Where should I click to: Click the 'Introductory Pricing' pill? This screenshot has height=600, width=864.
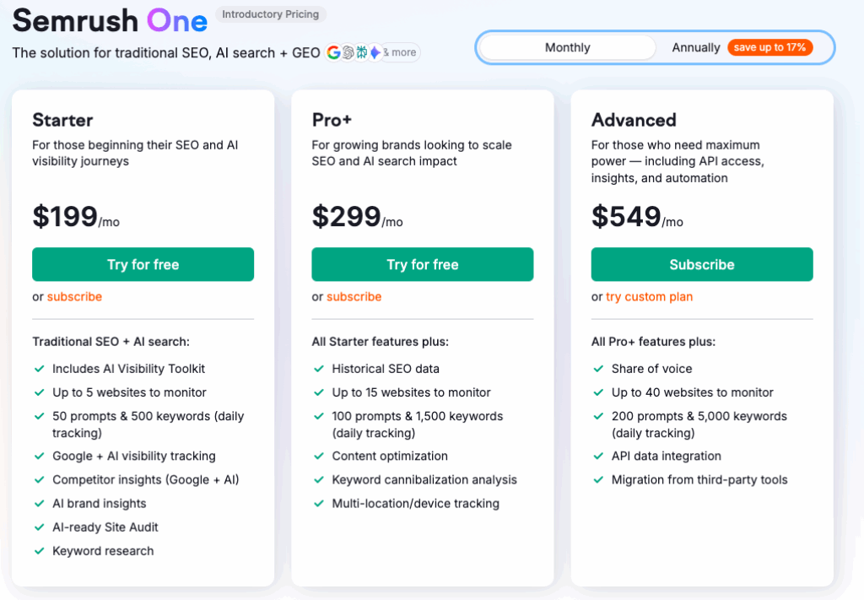click(x=271, y=14)
